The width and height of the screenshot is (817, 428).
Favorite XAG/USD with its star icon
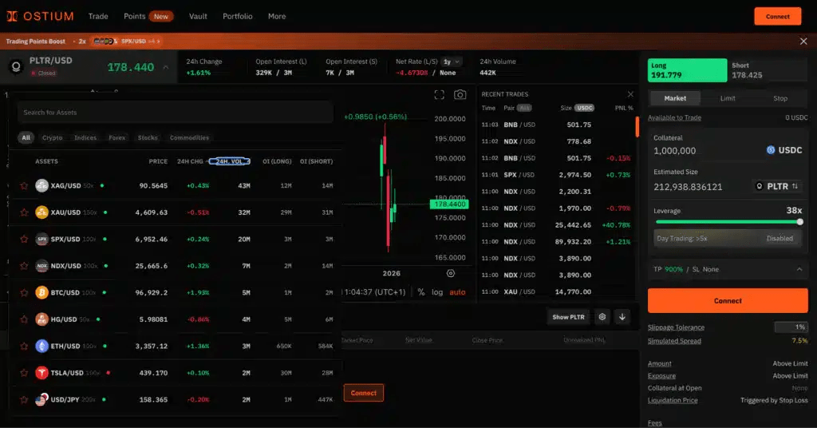tap(24, 185)
